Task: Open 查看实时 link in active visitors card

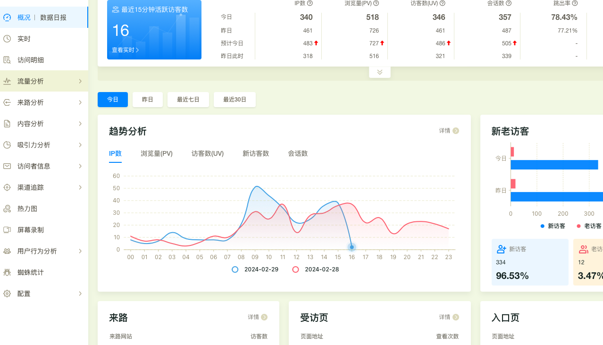Action: coord(125,50)
